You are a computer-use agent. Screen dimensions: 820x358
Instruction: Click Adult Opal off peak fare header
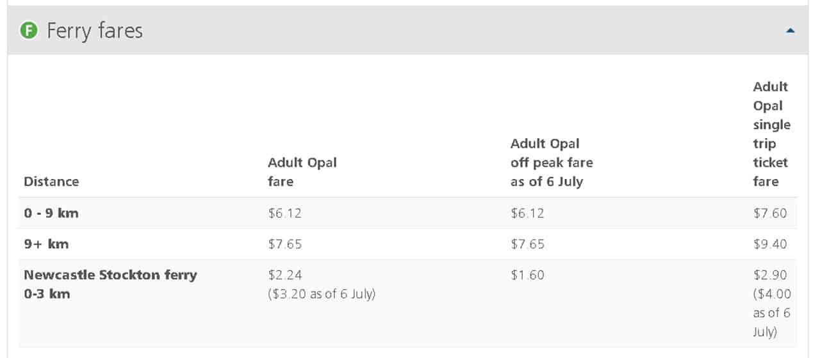[x=551, y=162]
